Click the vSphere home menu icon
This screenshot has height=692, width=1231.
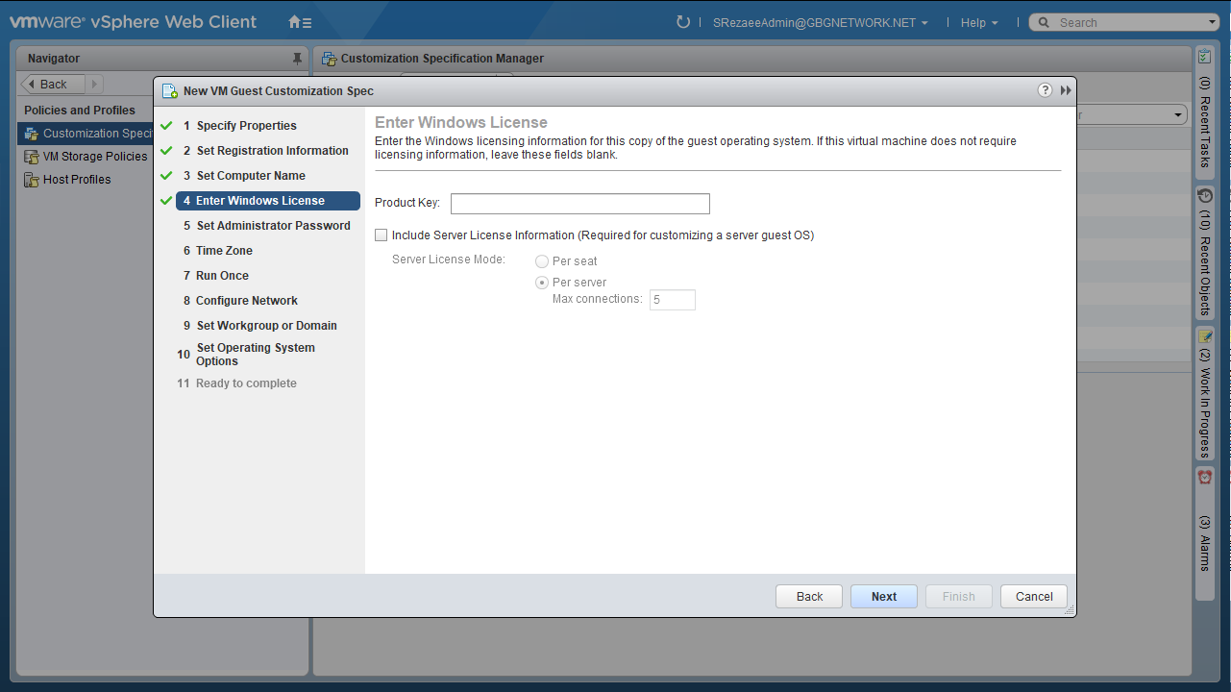click(x=300, y=22)
